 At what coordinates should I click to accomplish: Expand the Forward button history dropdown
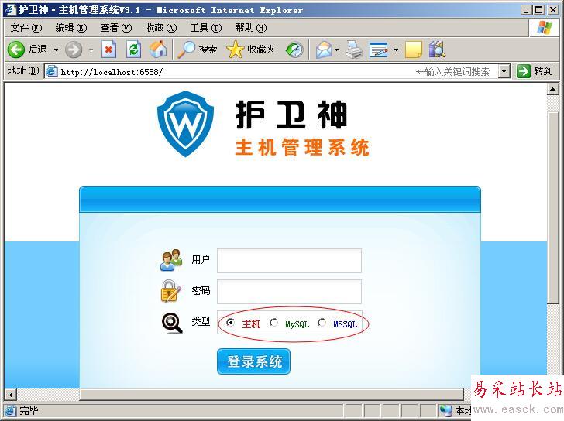pos(91,50)
